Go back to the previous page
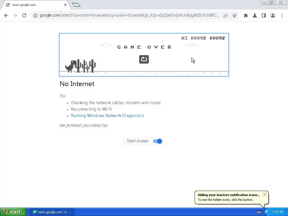Screen dimensions: 288x216 point(6,15)
